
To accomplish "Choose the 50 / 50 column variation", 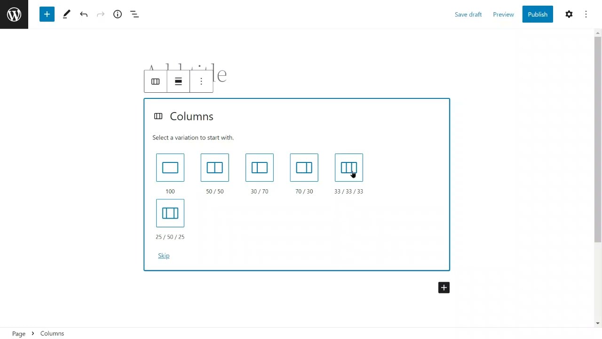I will click(215, 168).
